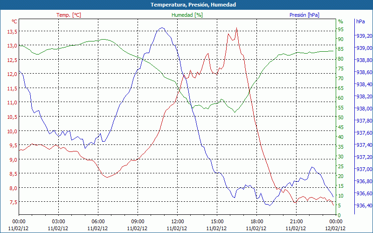Click the "13,5" temperature axis value
The width and height of the screenshot is (373, 233).
click(x=12, y=31)
